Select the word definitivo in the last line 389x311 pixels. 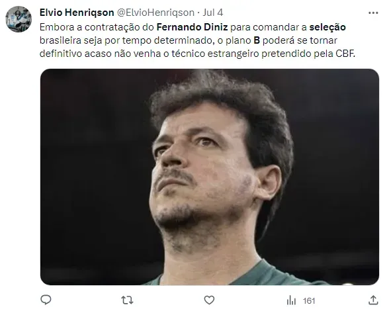[x=61, y=54]
